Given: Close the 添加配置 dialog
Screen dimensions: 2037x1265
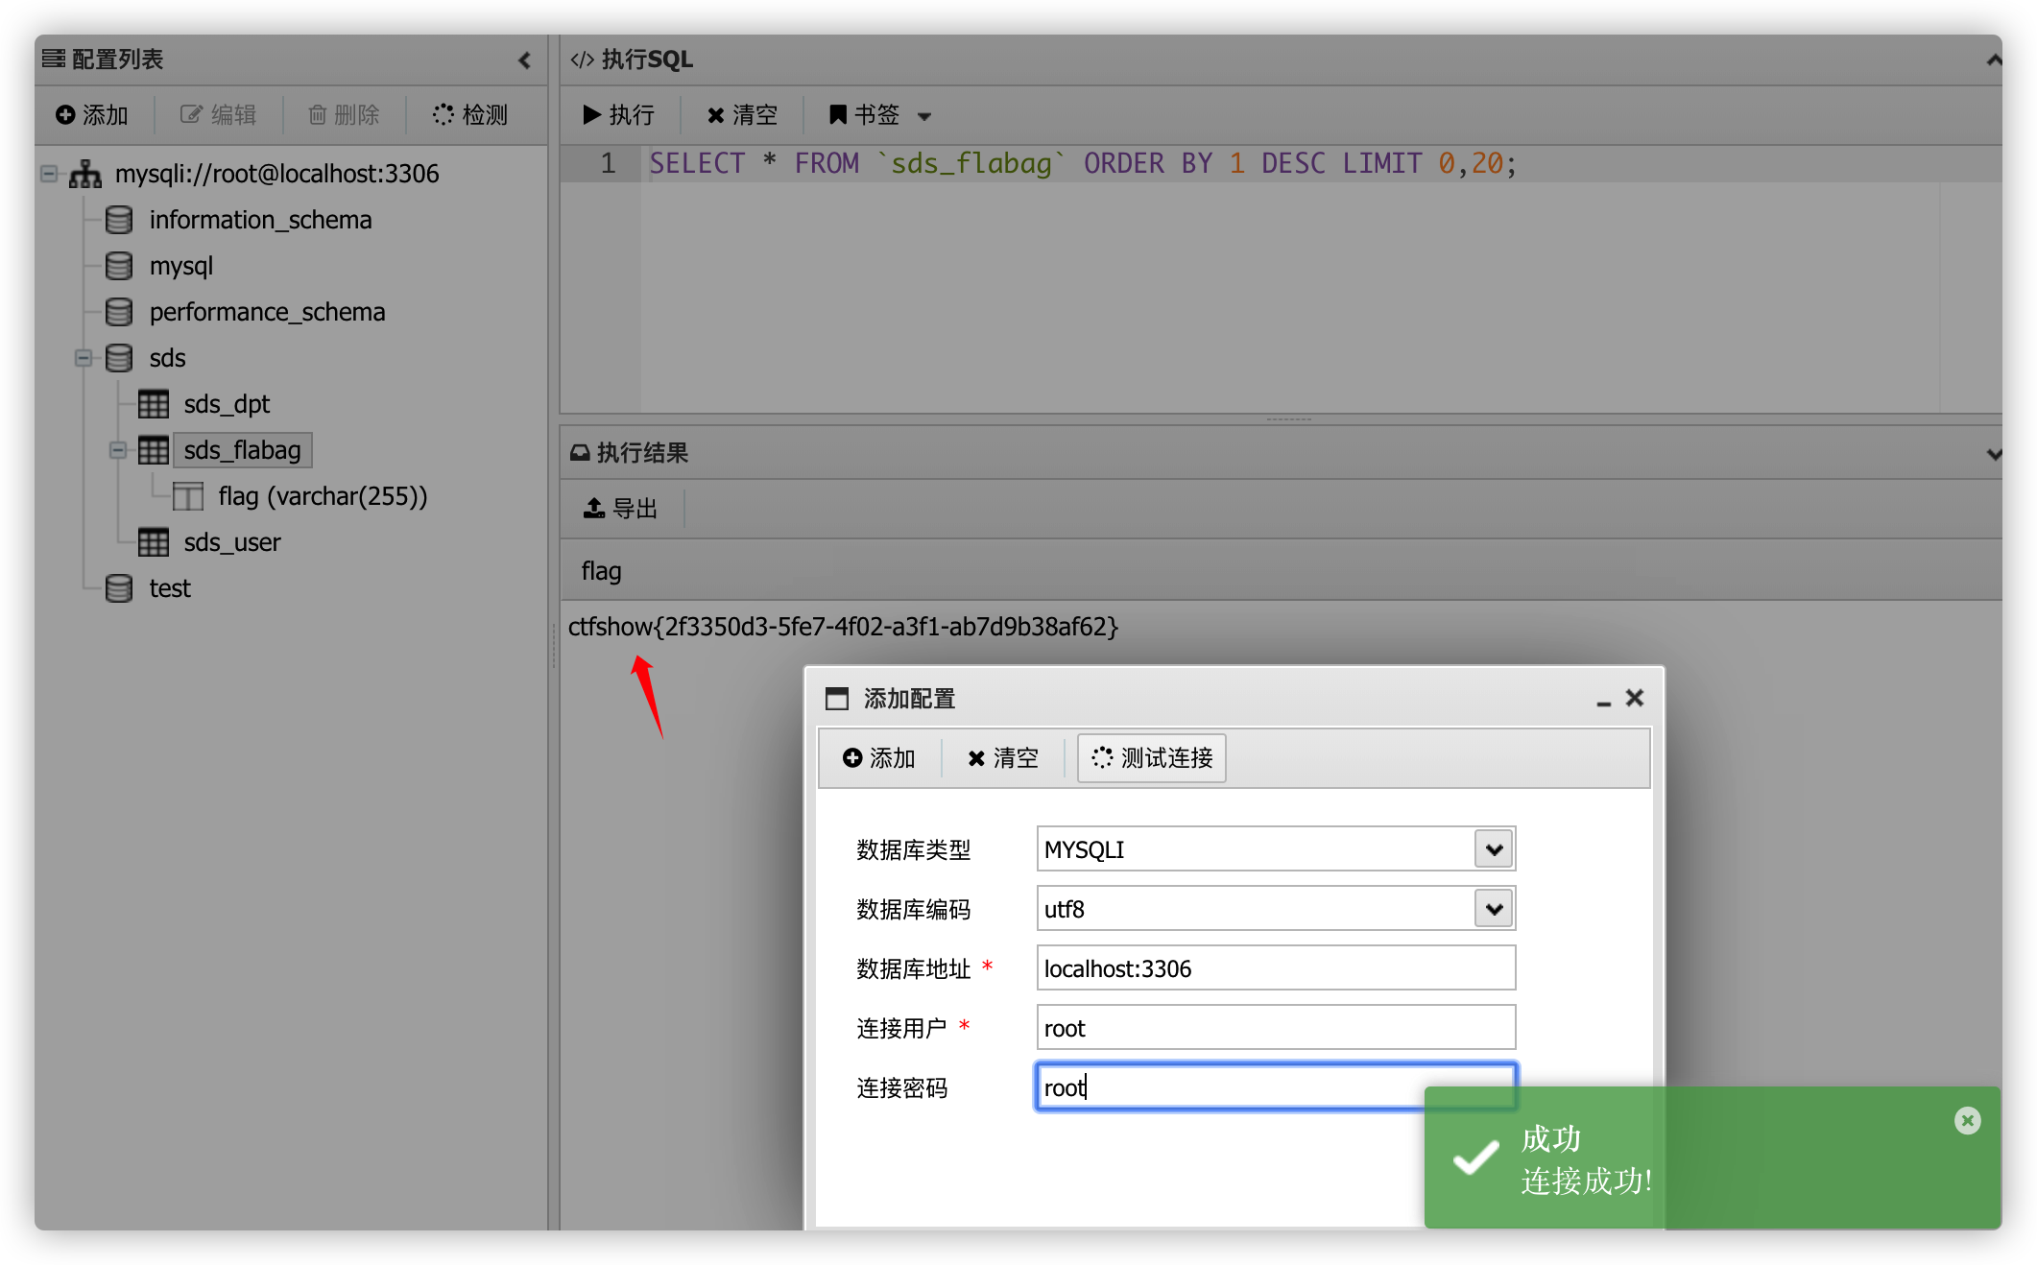Looking at the screenshot, I should click(x=1635, y=699).
